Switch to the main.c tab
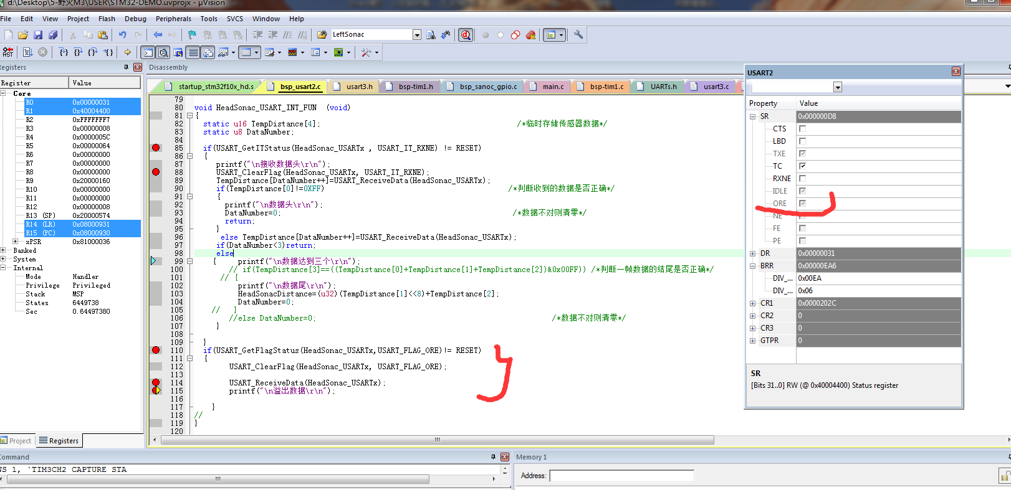1011x490 pixels. pyautogui.click(x=553, y=87)
